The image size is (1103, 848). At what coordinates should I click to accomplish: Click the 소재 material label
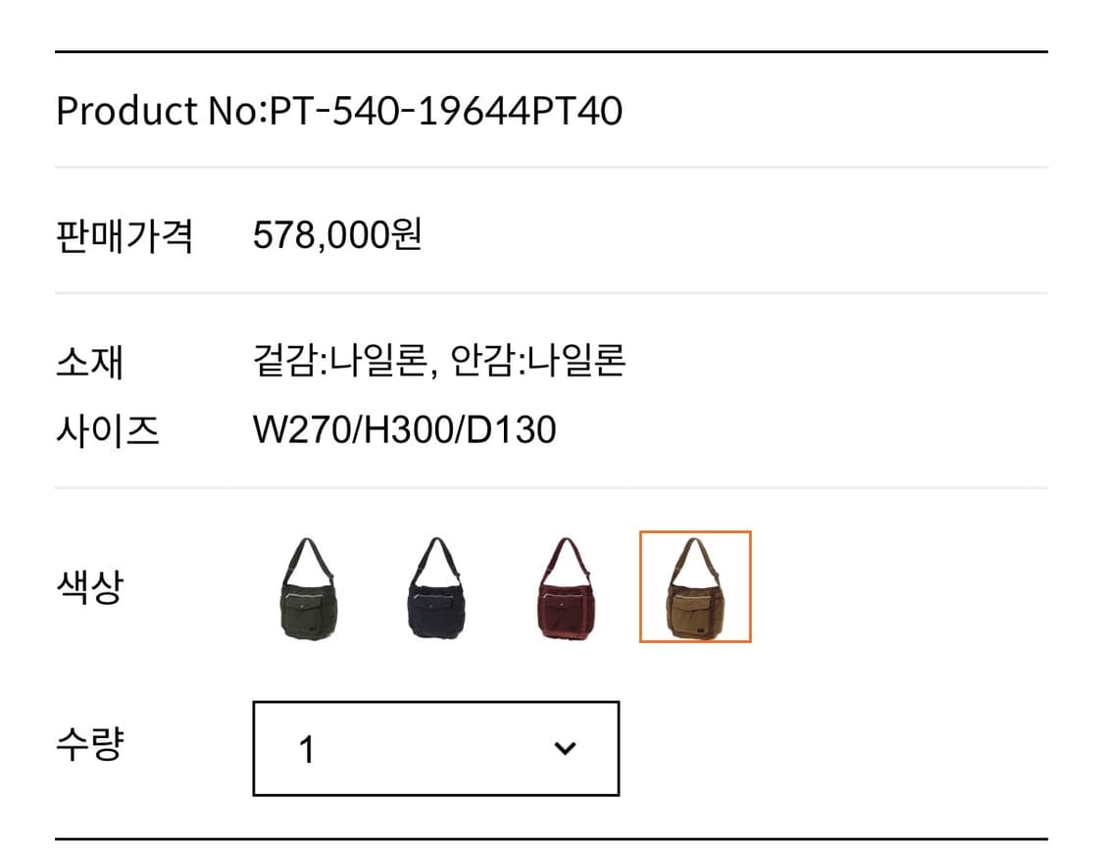[92, 362]
